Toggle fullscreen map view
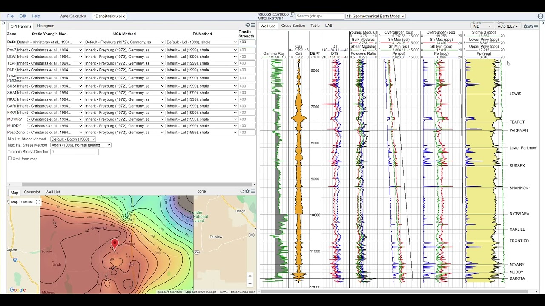The height and width of the screenshot is (306, 545). (x=38, y=202)
